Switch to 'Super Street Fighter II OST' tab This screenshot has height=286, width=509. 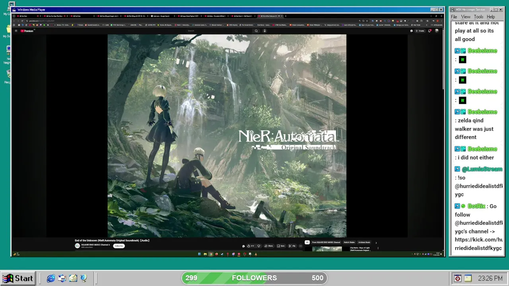click(x=190, y=16)
